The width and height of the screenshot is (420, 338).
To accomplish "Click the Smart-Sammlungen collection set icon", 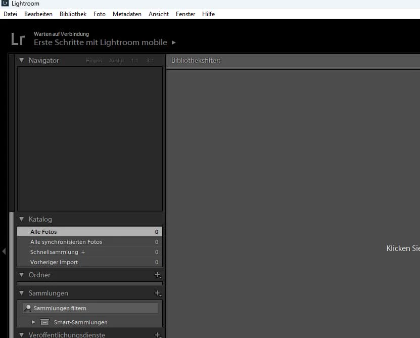I will (44, 322).
